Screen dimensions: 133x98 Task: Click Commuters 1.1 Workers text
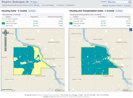click(65, 5)
